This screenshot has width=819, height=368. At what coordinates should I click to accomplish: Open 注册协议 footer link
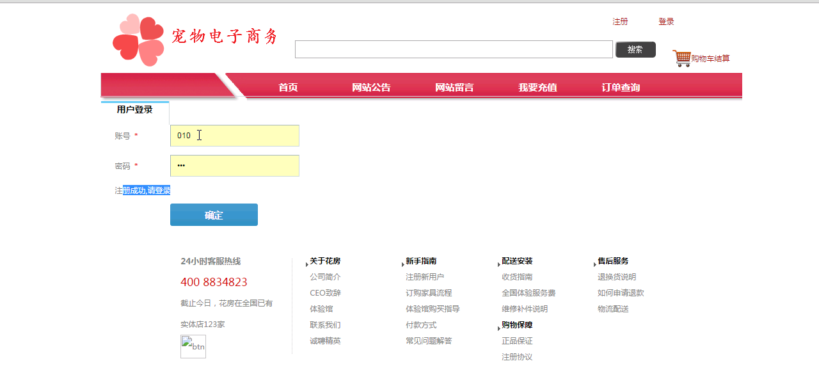point(517,357)
